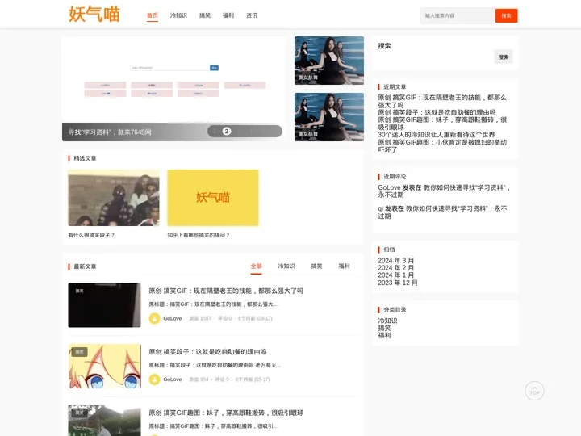
Task: Open link 有什么很搞笑段子？
Action: (x=91, y=235)
